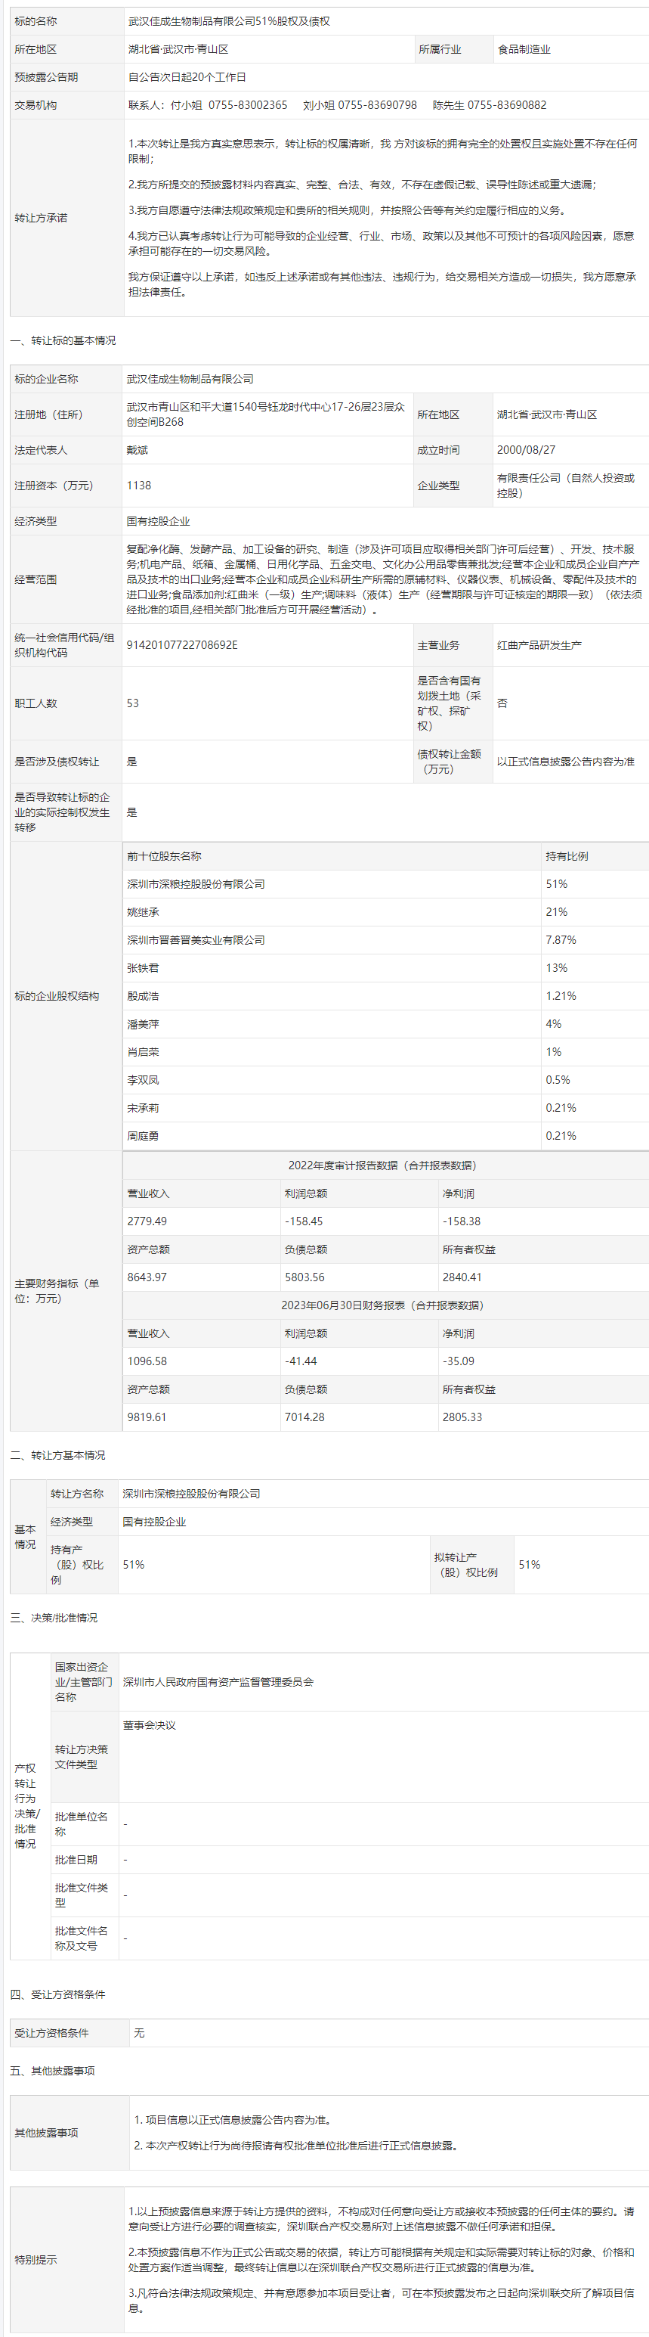Click total assets value 8643.97
Image resolution: width=649 pixels, height=2337 pixels.
[147, 1277]
